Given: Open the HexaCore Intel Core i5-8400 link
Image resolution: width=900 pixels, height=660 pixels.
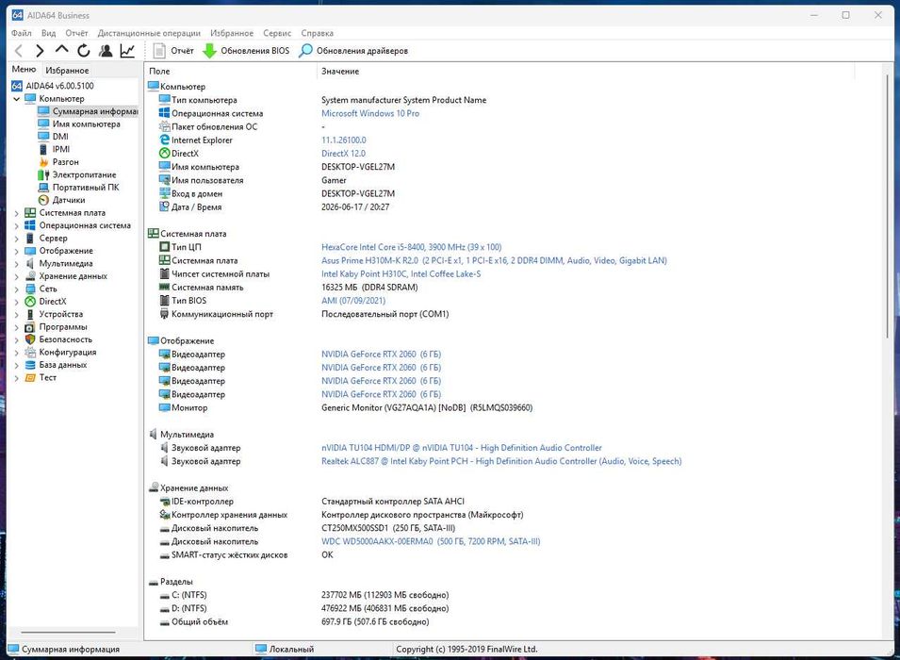Looking at the screenshot, I should 411,247.
